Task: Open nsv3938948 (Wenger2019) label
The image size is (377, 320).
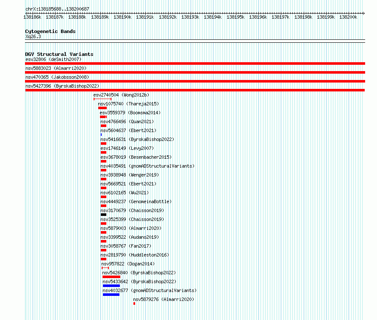Action: click(x=130, y=175)
